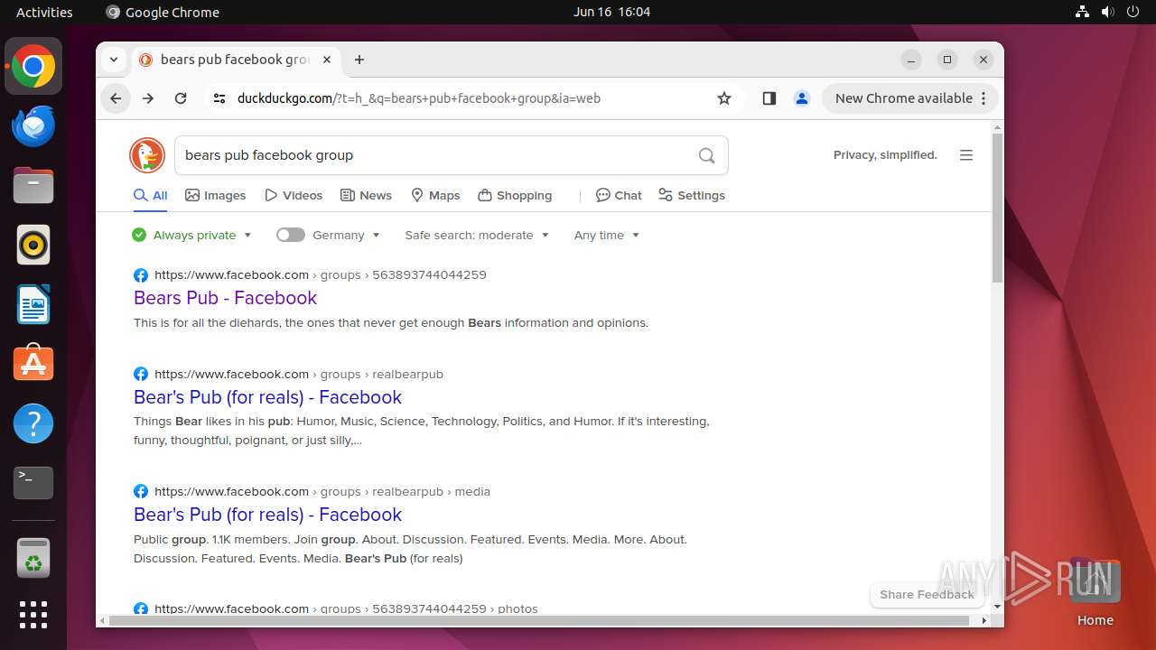Open Files manager from dock

click(x=33, y=185)
